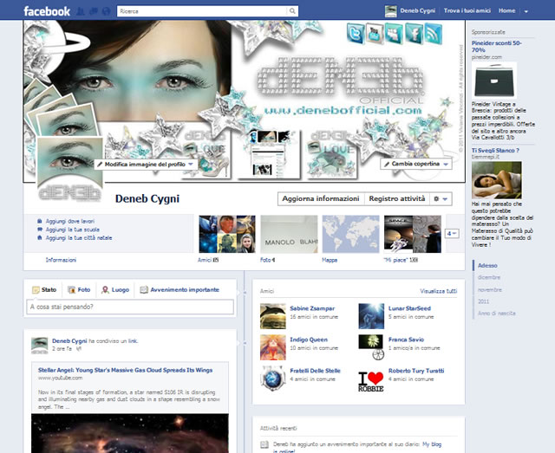The width and height of the screenshot is (555, 453).
Task: Open account menu arrow in top bar
Action: pos(526,11)
